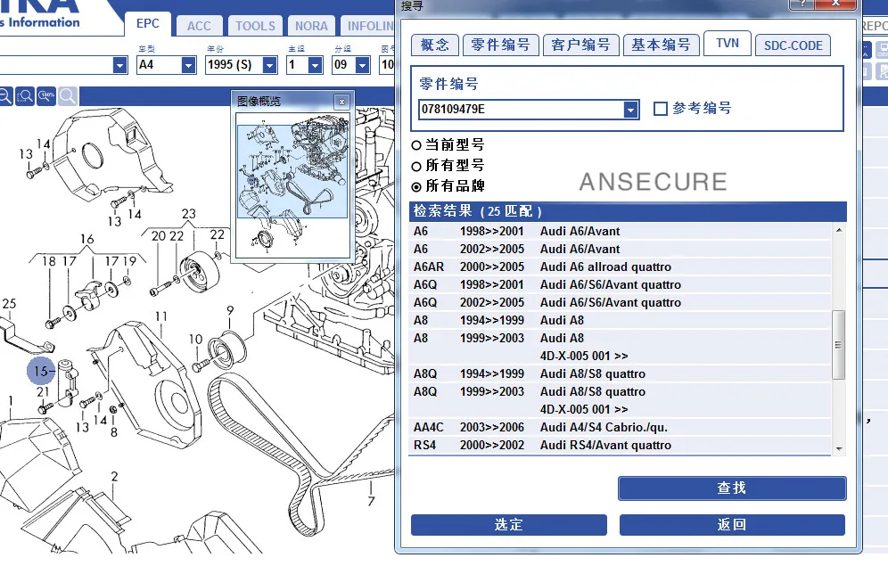Click callout number 25 in the diagram
Viewport: 888px width, 566px height.
point(9,304)
